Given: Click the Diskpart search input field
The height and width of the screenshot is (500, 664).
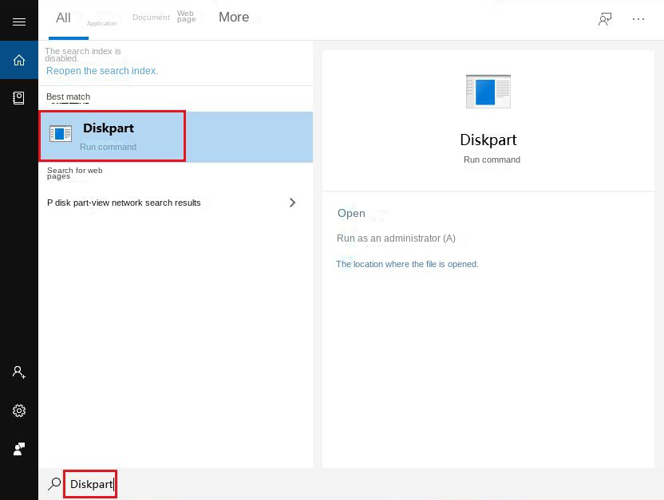Looking at the screenshot, I should click(90, 484).
